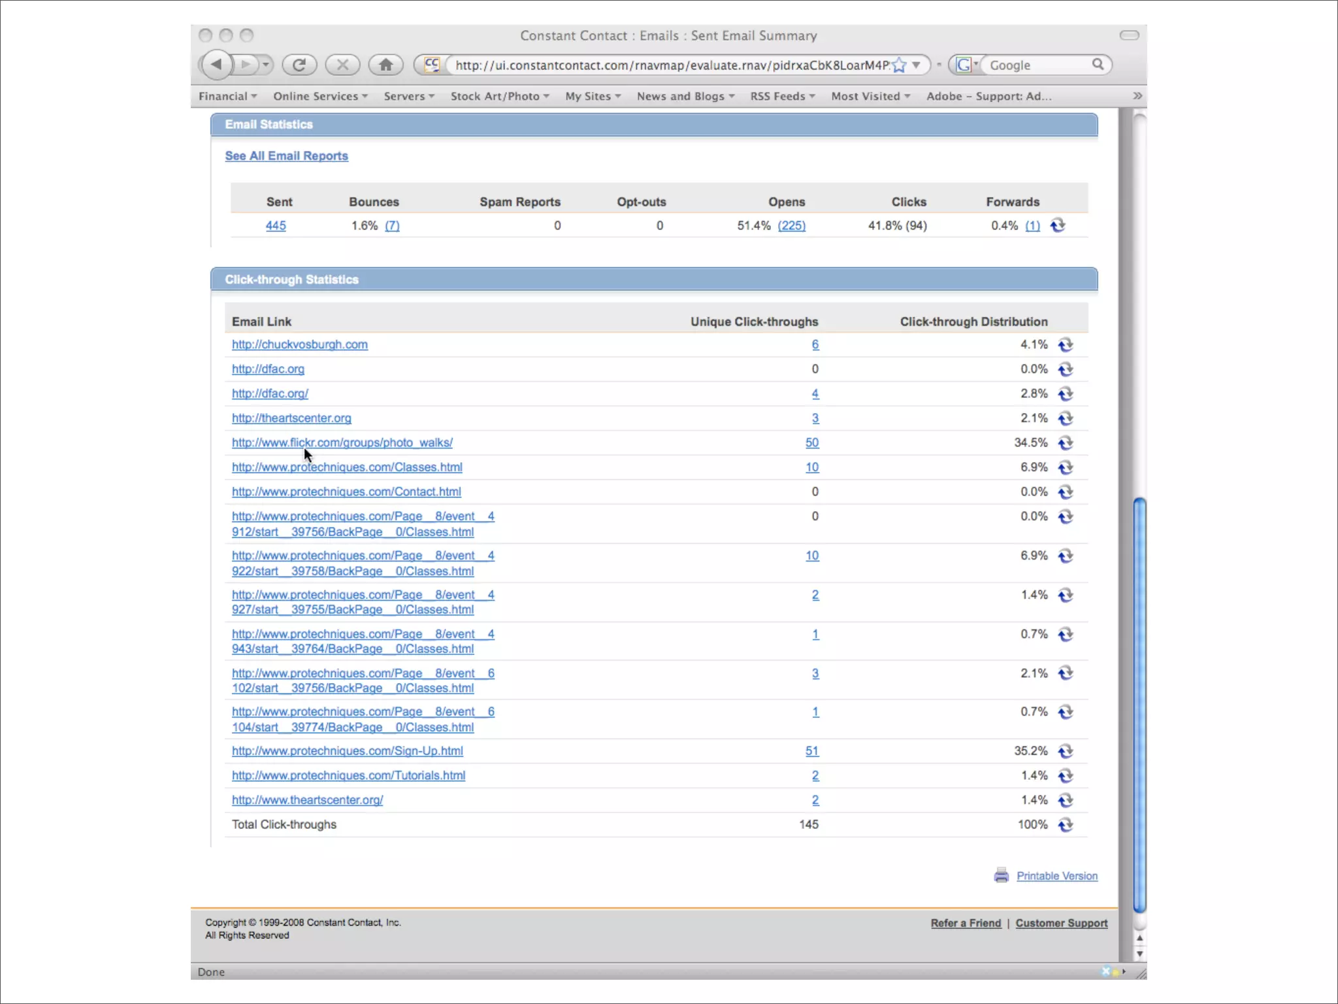Click the printer icon for Printable Version
1338x1004 pixels.
1001,875
